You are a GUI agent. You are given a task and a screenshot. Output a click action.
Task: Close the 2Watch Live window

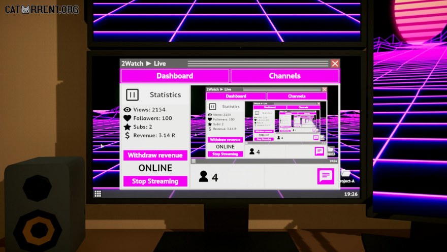[335, 64]
